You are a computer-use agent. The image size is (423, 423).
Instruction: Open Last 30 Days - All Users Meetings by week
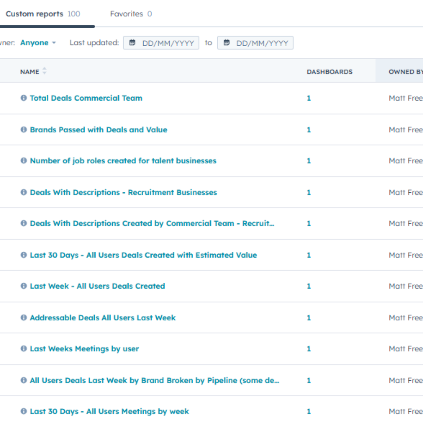click(109, 411)
